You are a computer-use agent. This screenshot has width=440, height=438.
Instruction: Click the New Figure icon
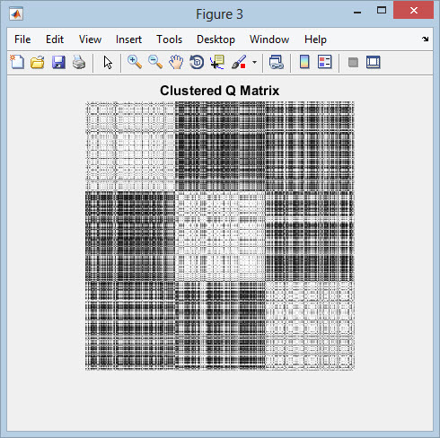point(17,62)
